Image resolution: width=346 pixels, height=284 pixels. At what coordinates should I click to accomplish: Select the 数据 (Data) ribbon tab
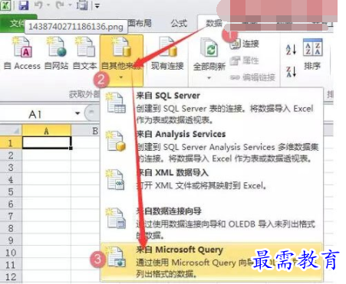pos(214,24)
